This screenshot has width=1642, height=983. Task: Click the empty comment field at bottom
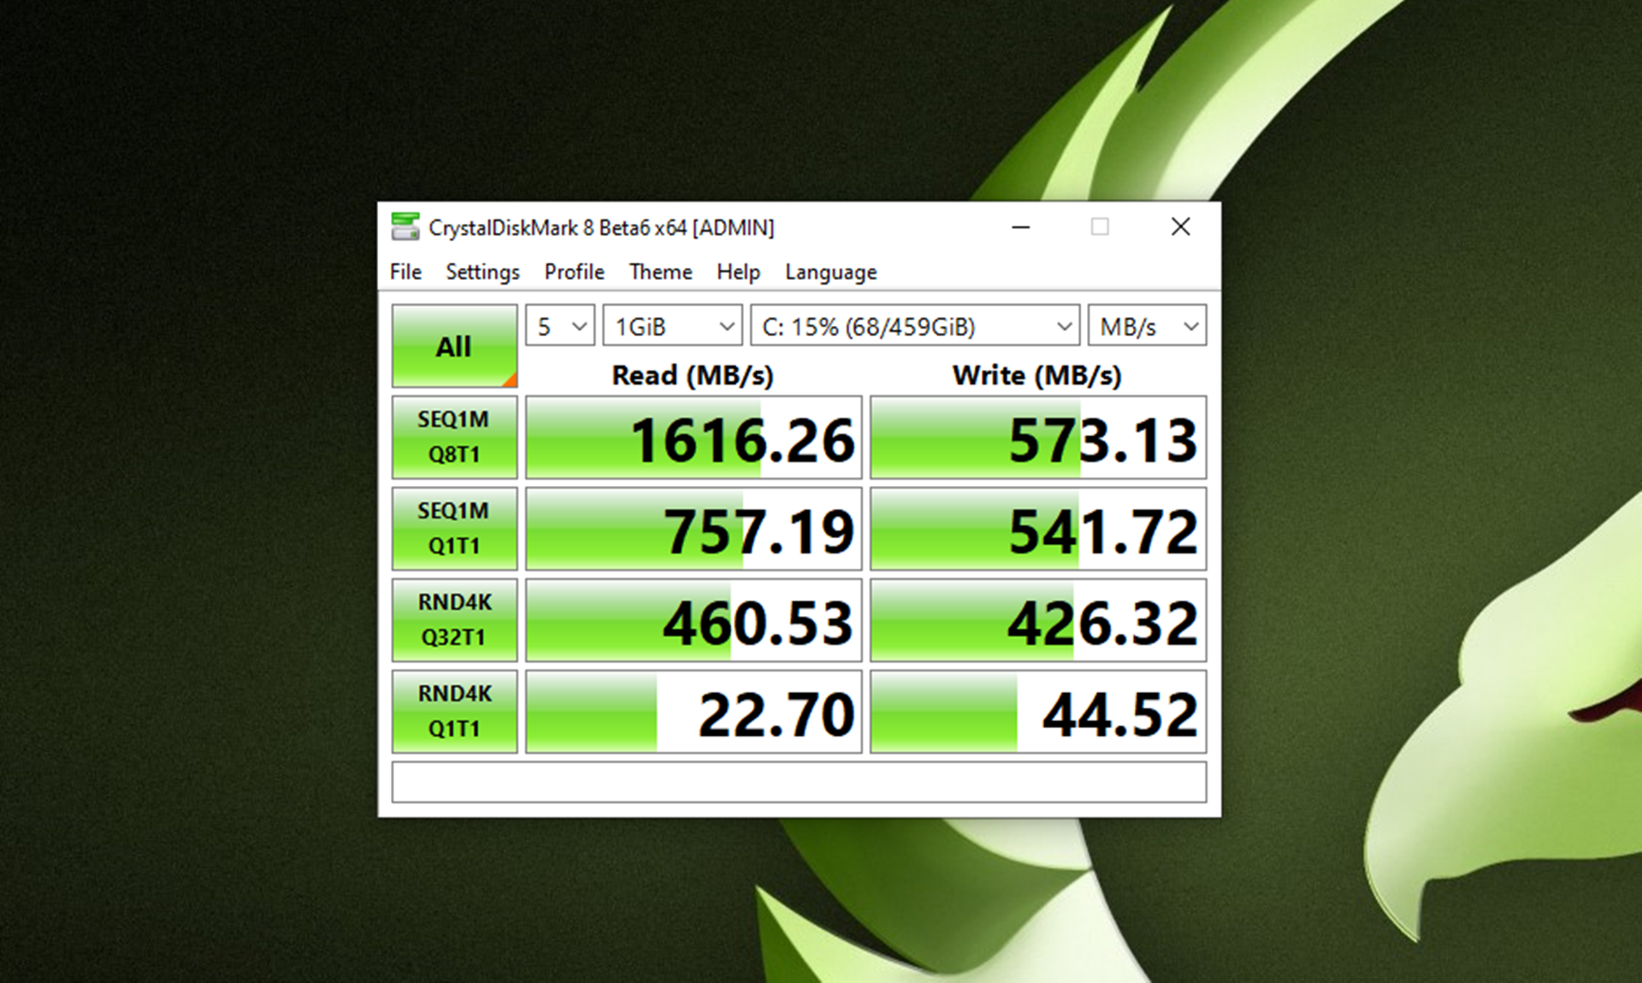(x=799, y=782)
